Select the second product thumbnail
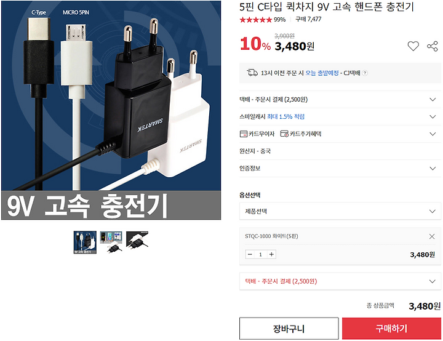This screenshot has height=341, width=443. pyautogui.click(x=111, y=243)
